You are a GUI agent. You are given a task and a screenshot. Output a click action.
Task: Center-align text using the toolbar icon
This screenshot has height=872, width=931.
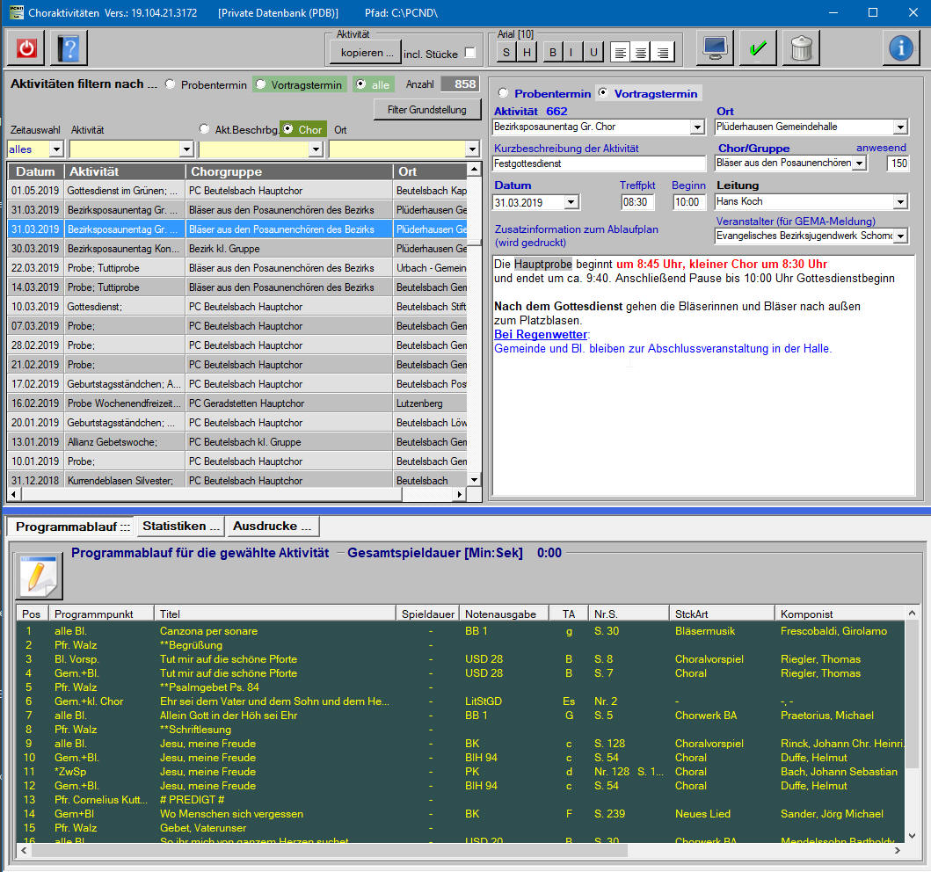point(641,52)
